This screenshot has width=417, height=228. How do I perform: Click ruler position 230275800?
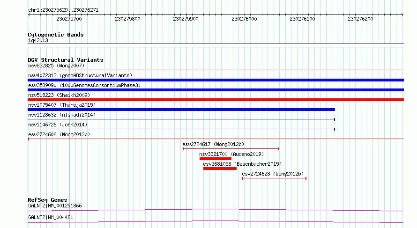[127, 19]
